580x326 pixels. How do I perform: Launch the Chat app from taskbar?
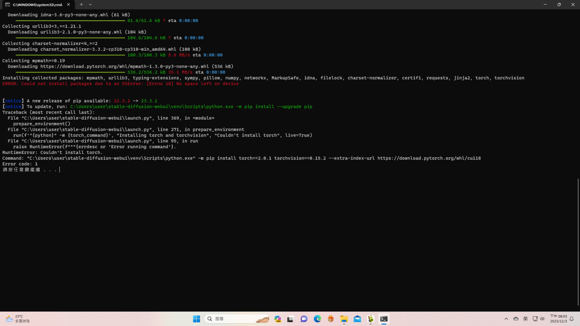pyautogui.click(x=304, y=319)
